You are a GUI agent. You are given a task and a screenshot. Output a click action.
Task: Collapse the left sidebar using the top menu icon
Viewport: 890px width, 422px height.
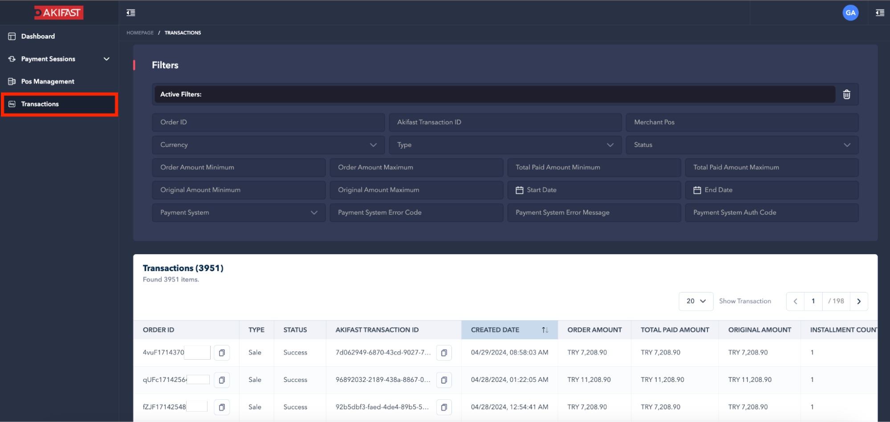(131, 12)
